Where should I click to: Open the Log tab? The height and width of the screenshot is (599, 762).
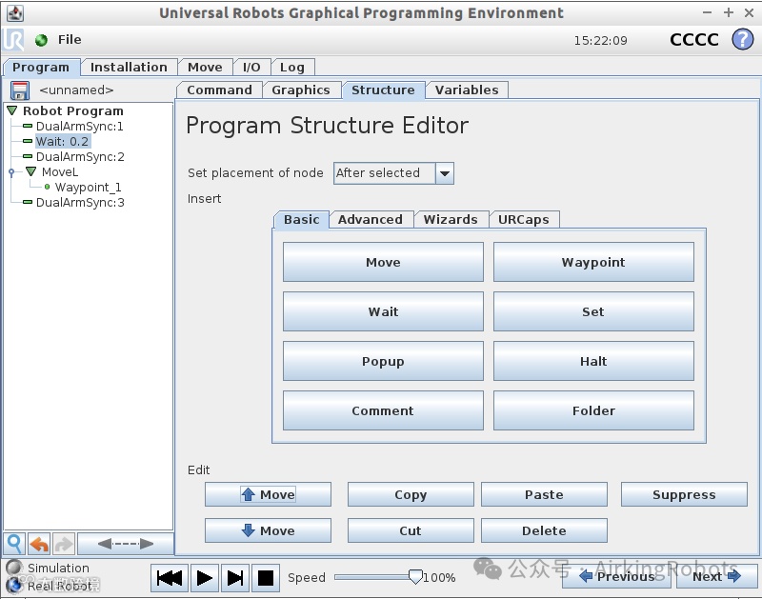click(x=292, y=67)
